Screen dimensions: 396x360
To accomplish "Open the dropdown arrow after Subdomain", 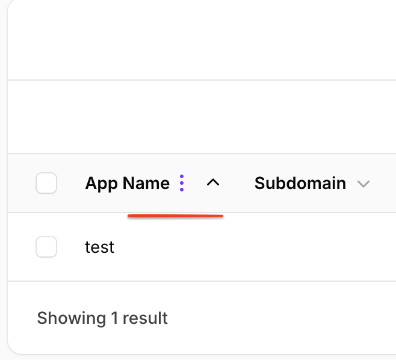I will coord(363,184).
